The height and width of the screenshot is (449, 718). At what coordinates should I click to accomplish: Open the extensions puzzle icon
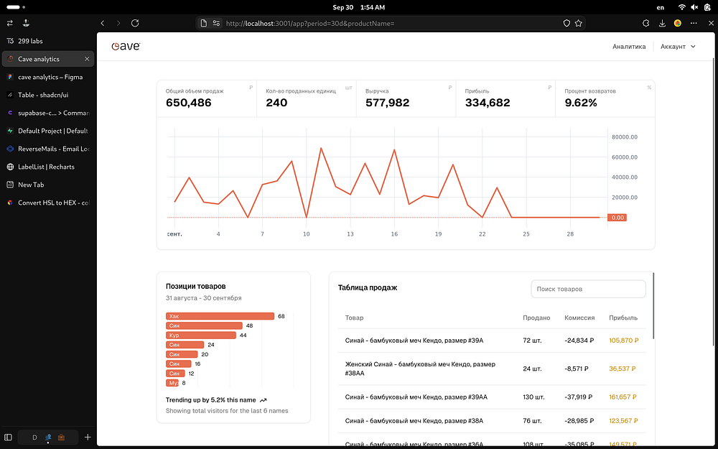pos(645,23)
